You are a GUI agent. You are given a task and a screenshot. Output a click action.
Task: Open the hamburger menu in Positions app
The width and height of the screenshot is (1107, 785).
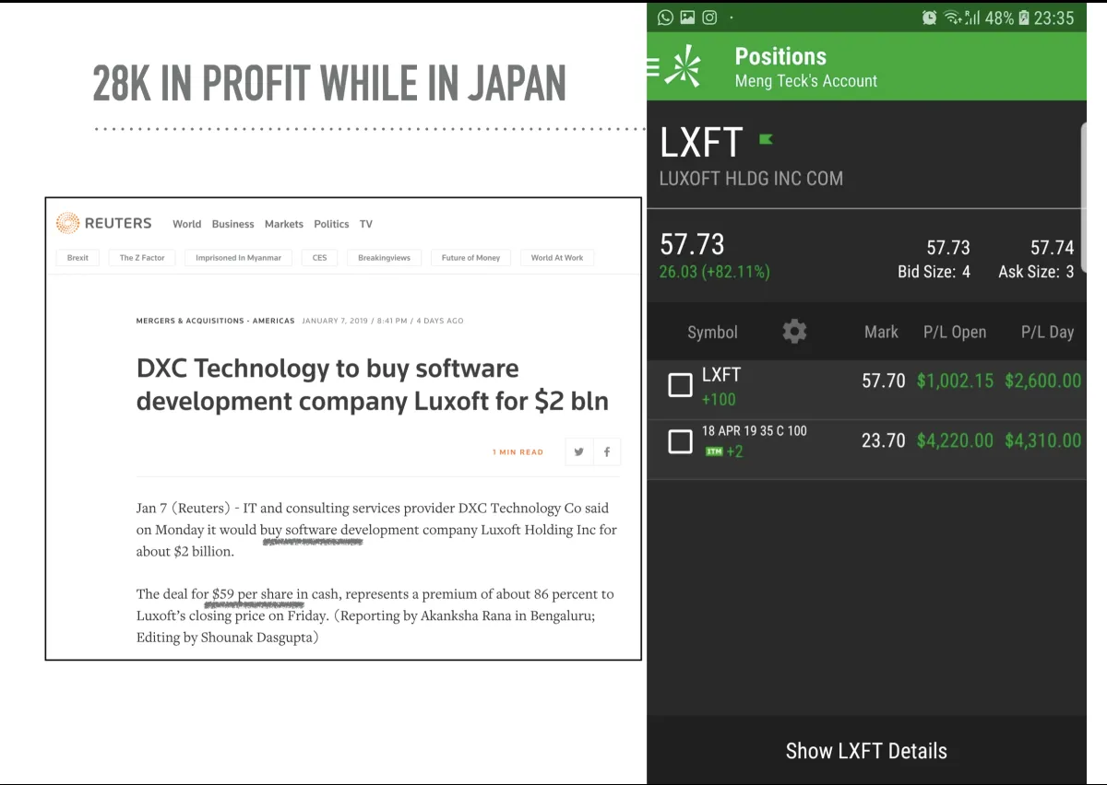653,66
